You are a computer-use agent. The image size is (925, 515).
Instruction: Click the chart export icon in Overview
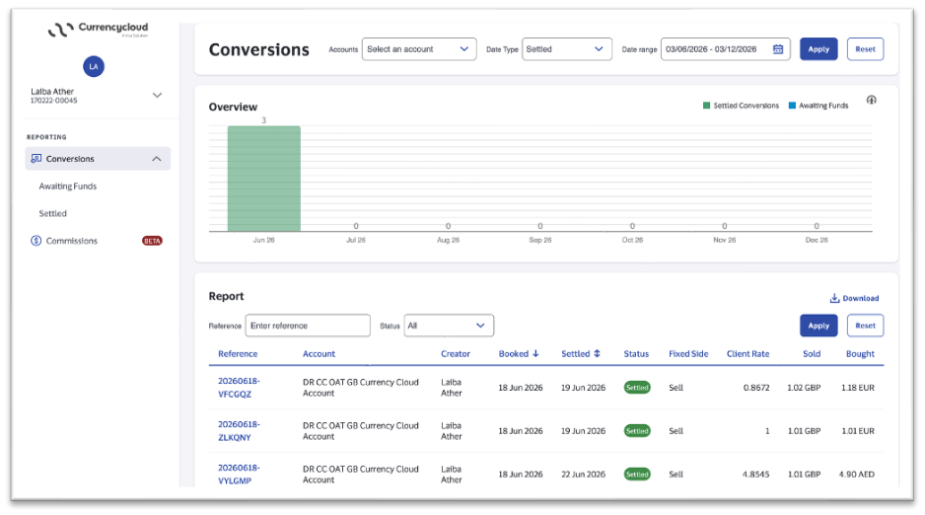872,100
